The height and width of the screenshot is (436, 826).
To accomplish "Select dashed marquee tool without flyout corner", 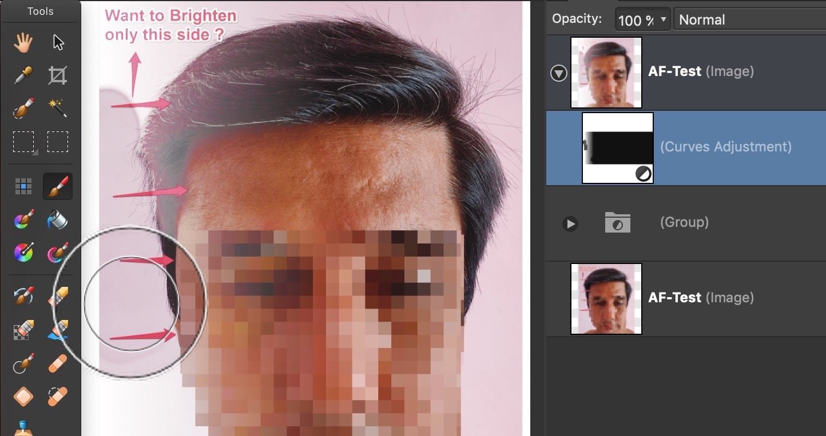I will 58,142.
